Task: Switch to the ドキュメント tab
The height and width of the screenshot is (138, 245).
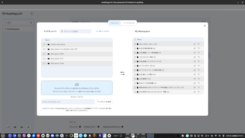Action: 115,23
